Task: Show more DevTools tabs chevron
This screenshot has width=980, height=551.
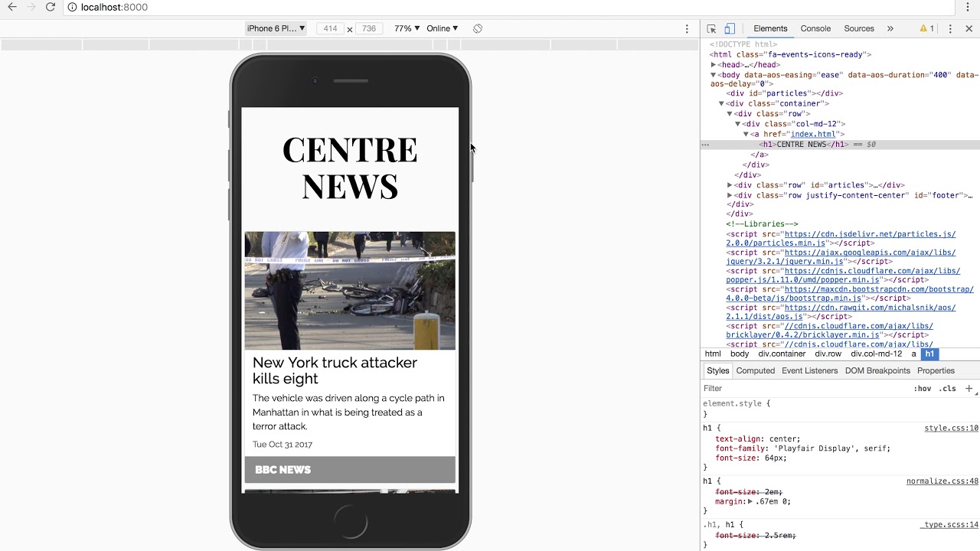Action: pyautogui.click(x=890, y=28)
